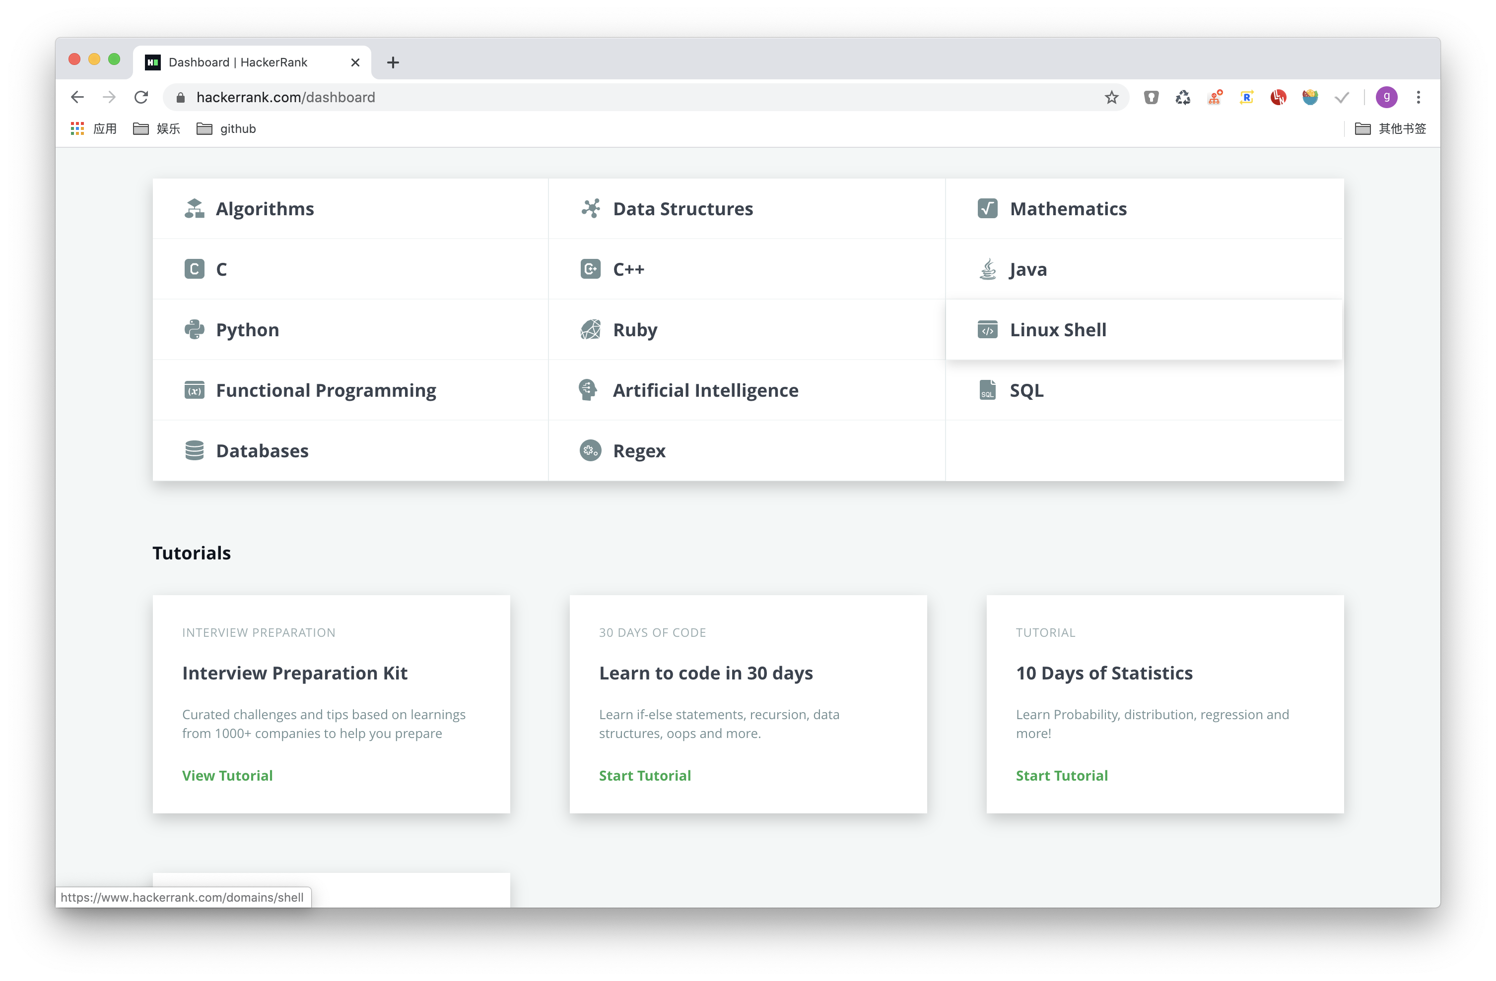Click View Tutorial for Interview Preparation Kit
Viewport: 1496px width, 981px height.
pos(227,775)
